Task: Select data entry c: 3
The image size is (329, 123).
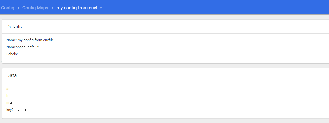Action: (x=9, y=103)
